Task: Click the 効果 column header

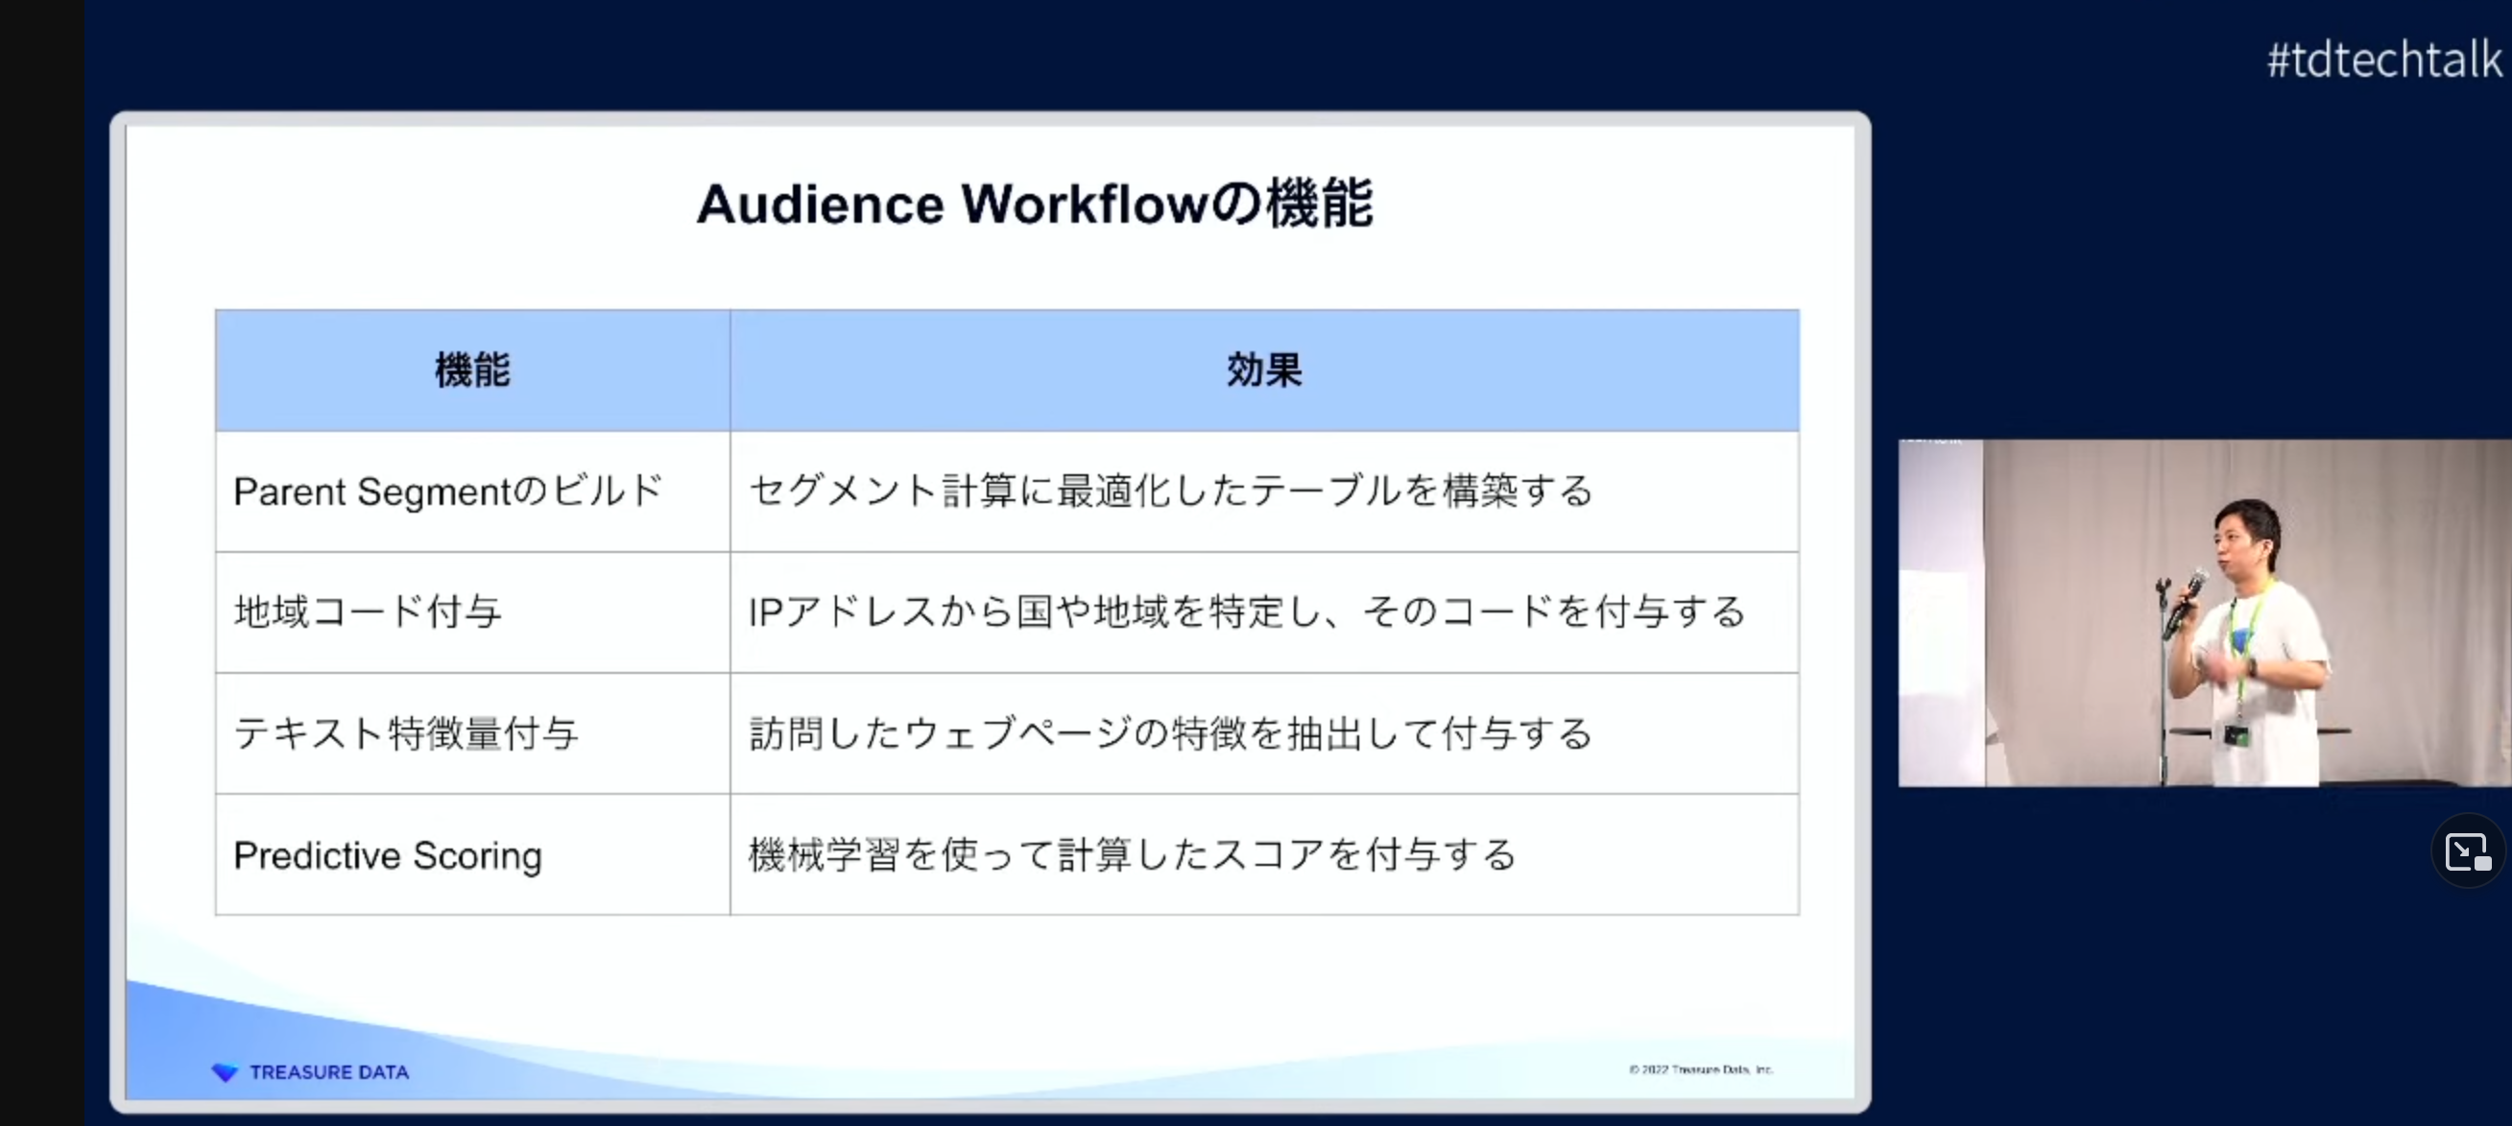Action: pos(1264,371)
